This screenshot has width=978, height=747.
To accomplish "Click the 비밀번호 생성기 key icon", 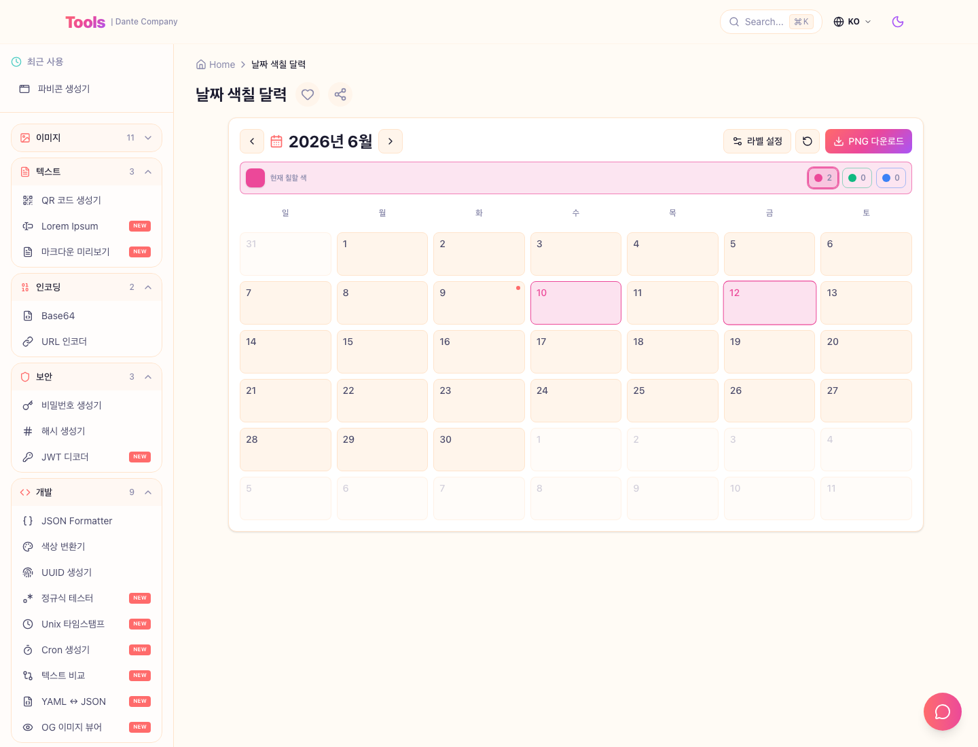I will 28,405.
